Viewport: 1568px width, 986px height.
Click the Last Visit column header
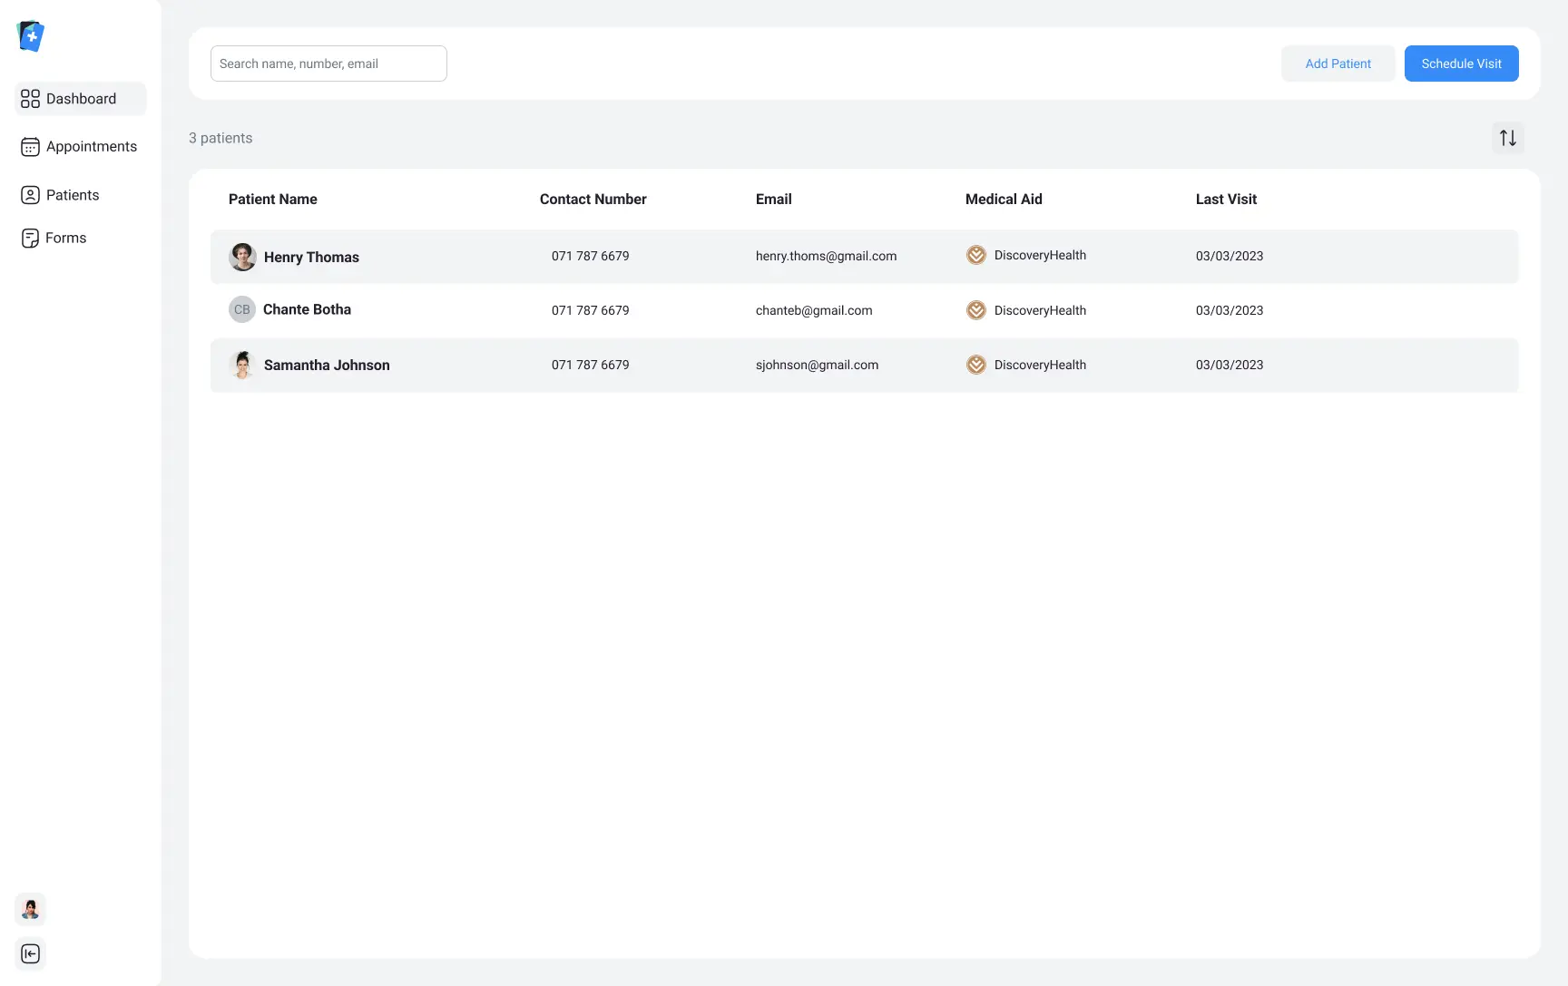pyautogui.click(x=1225, y=200)
